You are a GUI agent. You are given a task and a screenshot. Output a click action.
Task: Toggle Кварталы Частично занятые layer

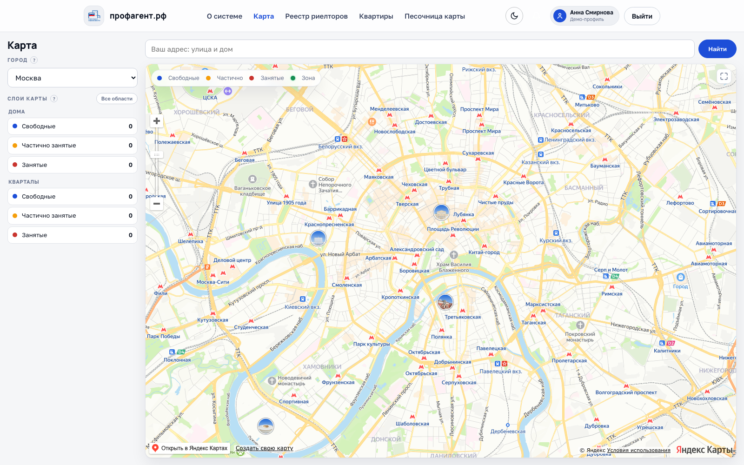(x=73, y=216)
